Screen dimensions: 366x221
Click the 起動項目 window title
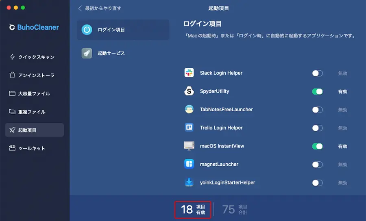click(x=218, y=9)
